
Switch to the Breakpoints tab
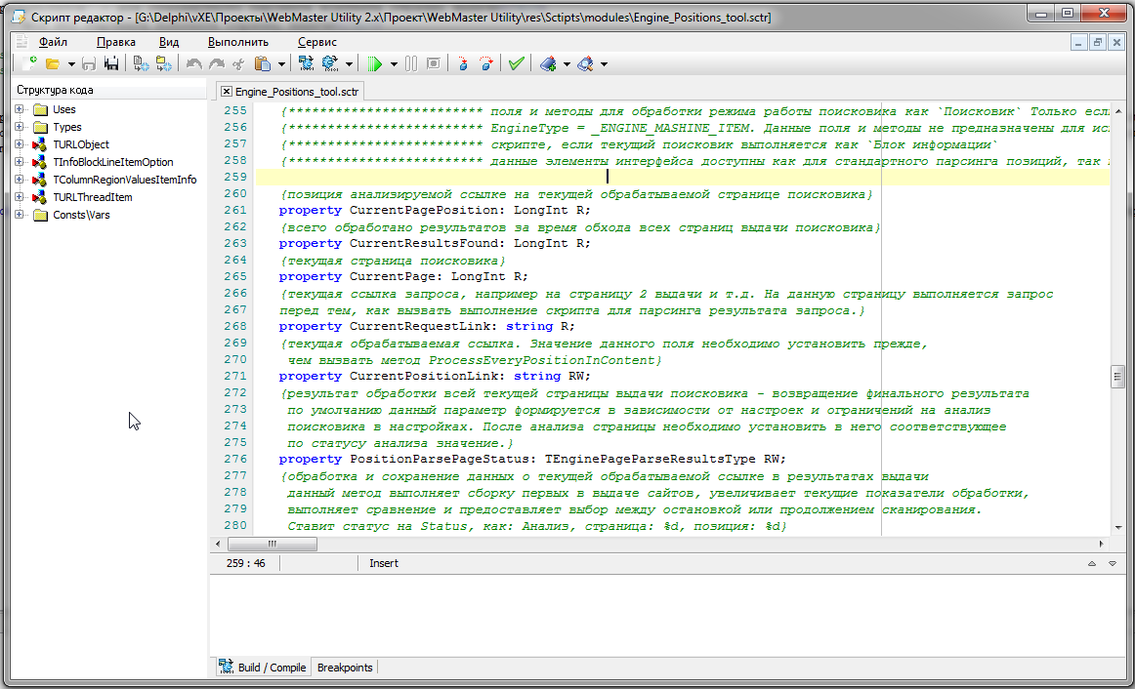(345, 668)
